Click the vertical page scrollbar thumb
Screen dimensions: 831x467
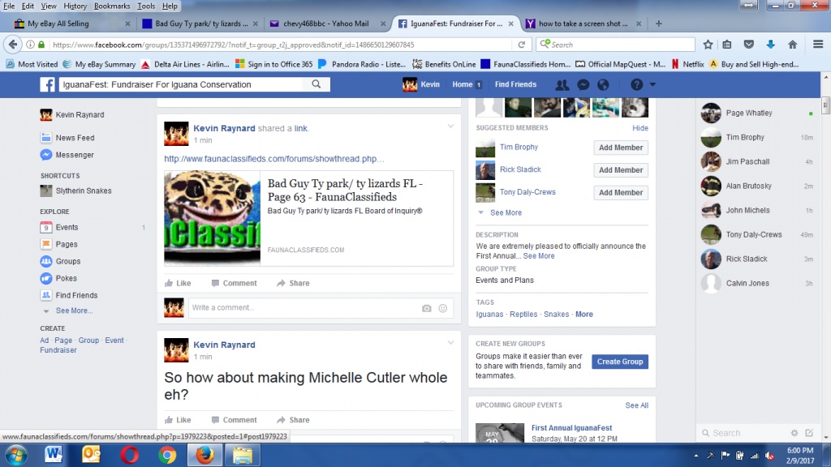tap(825, 105)
